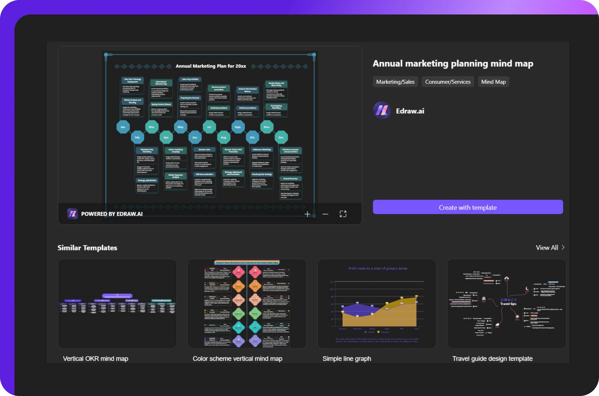Open the Color scheme vertical mind map thumbnail
This screenshot has height=396, width=599.
247,303
